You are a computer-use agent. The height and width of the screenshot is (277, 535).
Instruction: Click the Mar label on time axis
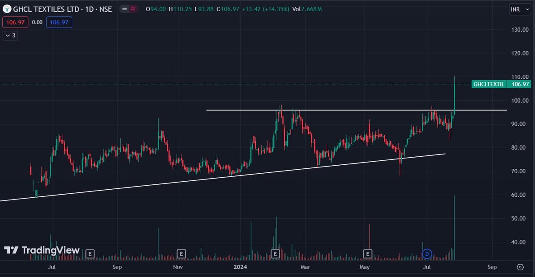pyautogui.click(x=305, y=267)
